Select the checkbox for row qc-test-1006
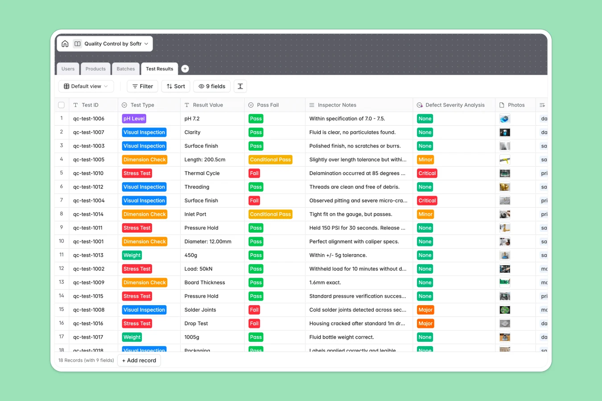 [x=61, y=119]
